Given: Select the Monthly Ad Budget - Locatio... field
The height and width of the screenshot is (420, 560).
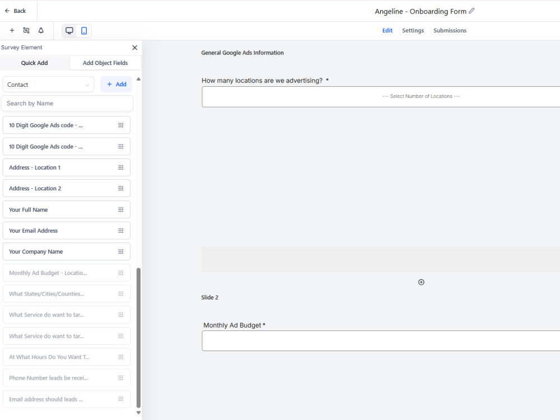Looking at the screenshot, I should pyautogui.click(x=67, y=273).
